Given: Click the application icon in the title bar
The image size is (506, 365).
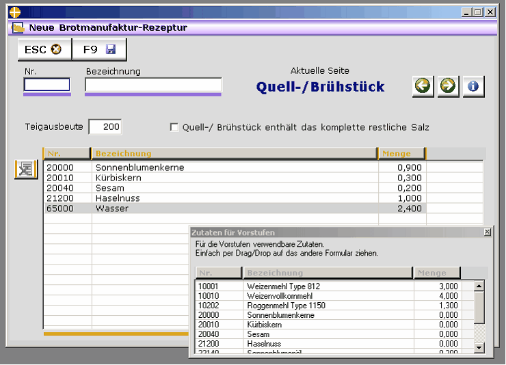Looking at the screenshot, I should coord(15,12).
